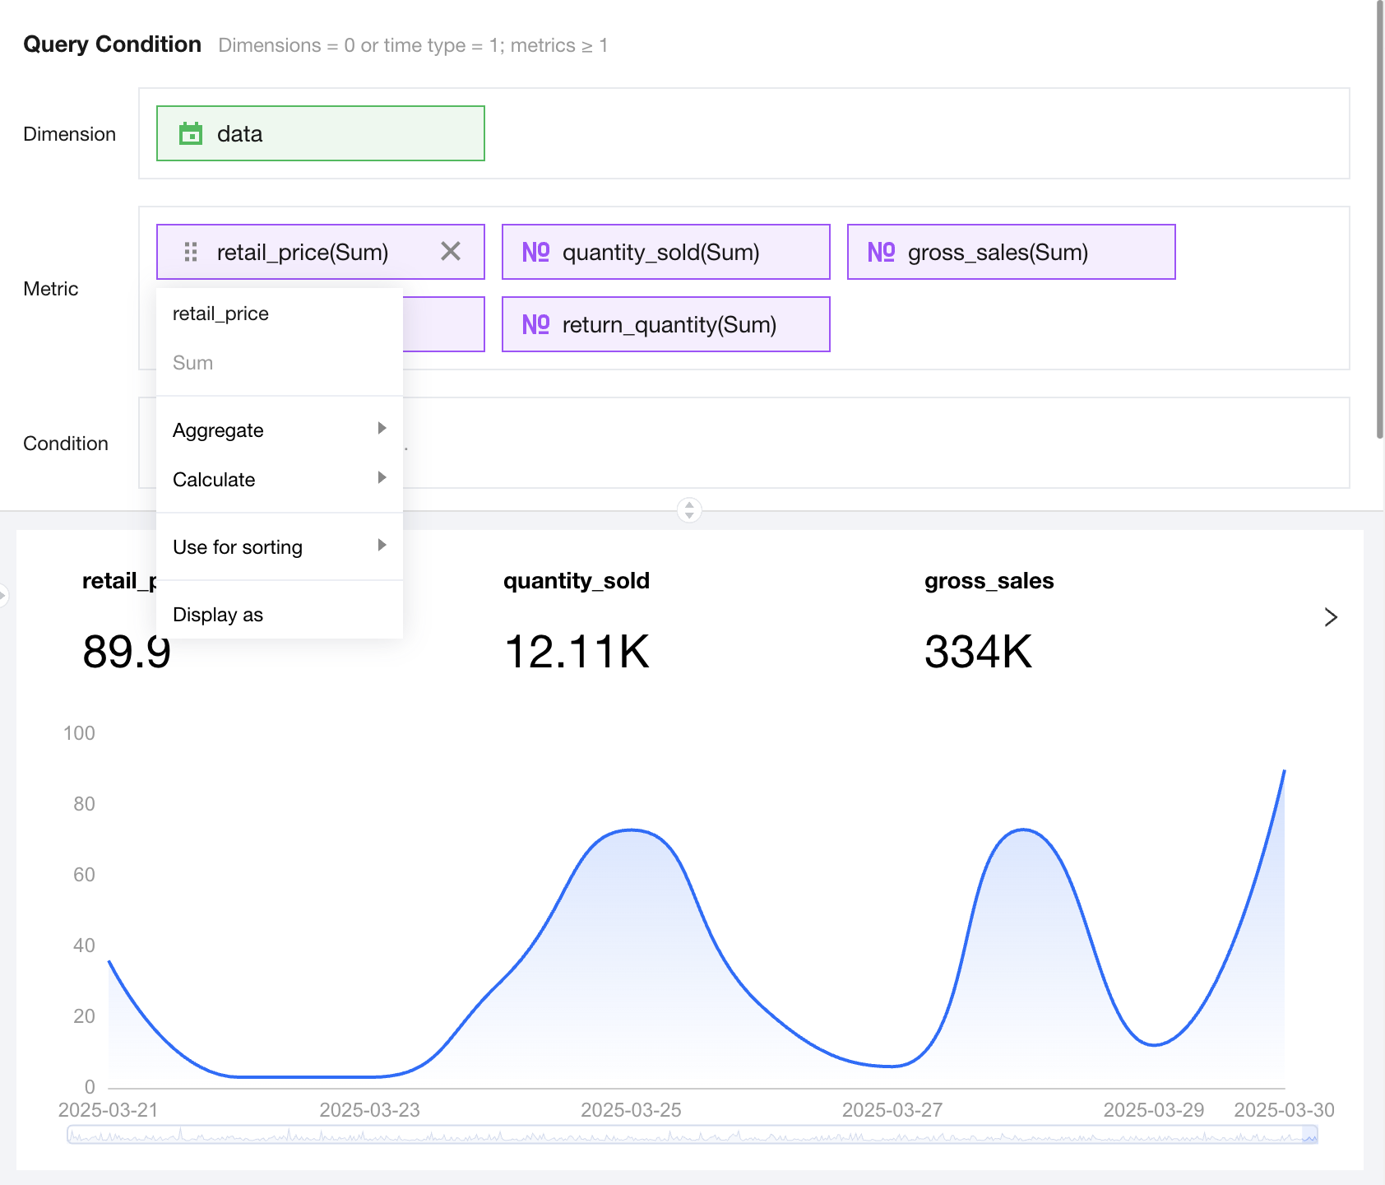The height and width of the screenshot is (1185, 1385).
Task: Open the Aggregate submenu
Action: click(219, 430)
